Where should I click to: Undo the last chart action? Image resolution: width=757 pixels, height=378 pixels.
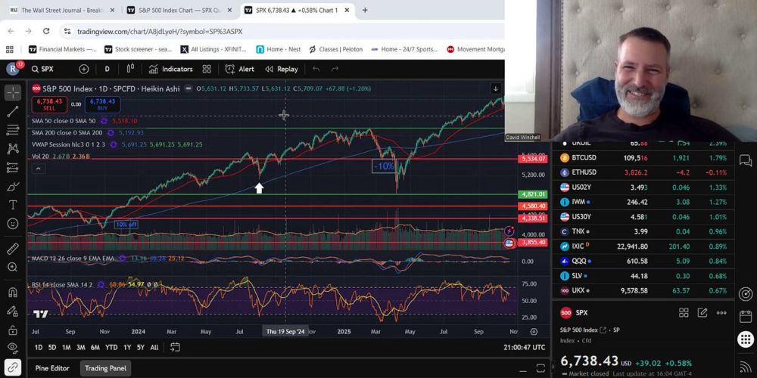(x=316, y=69)
